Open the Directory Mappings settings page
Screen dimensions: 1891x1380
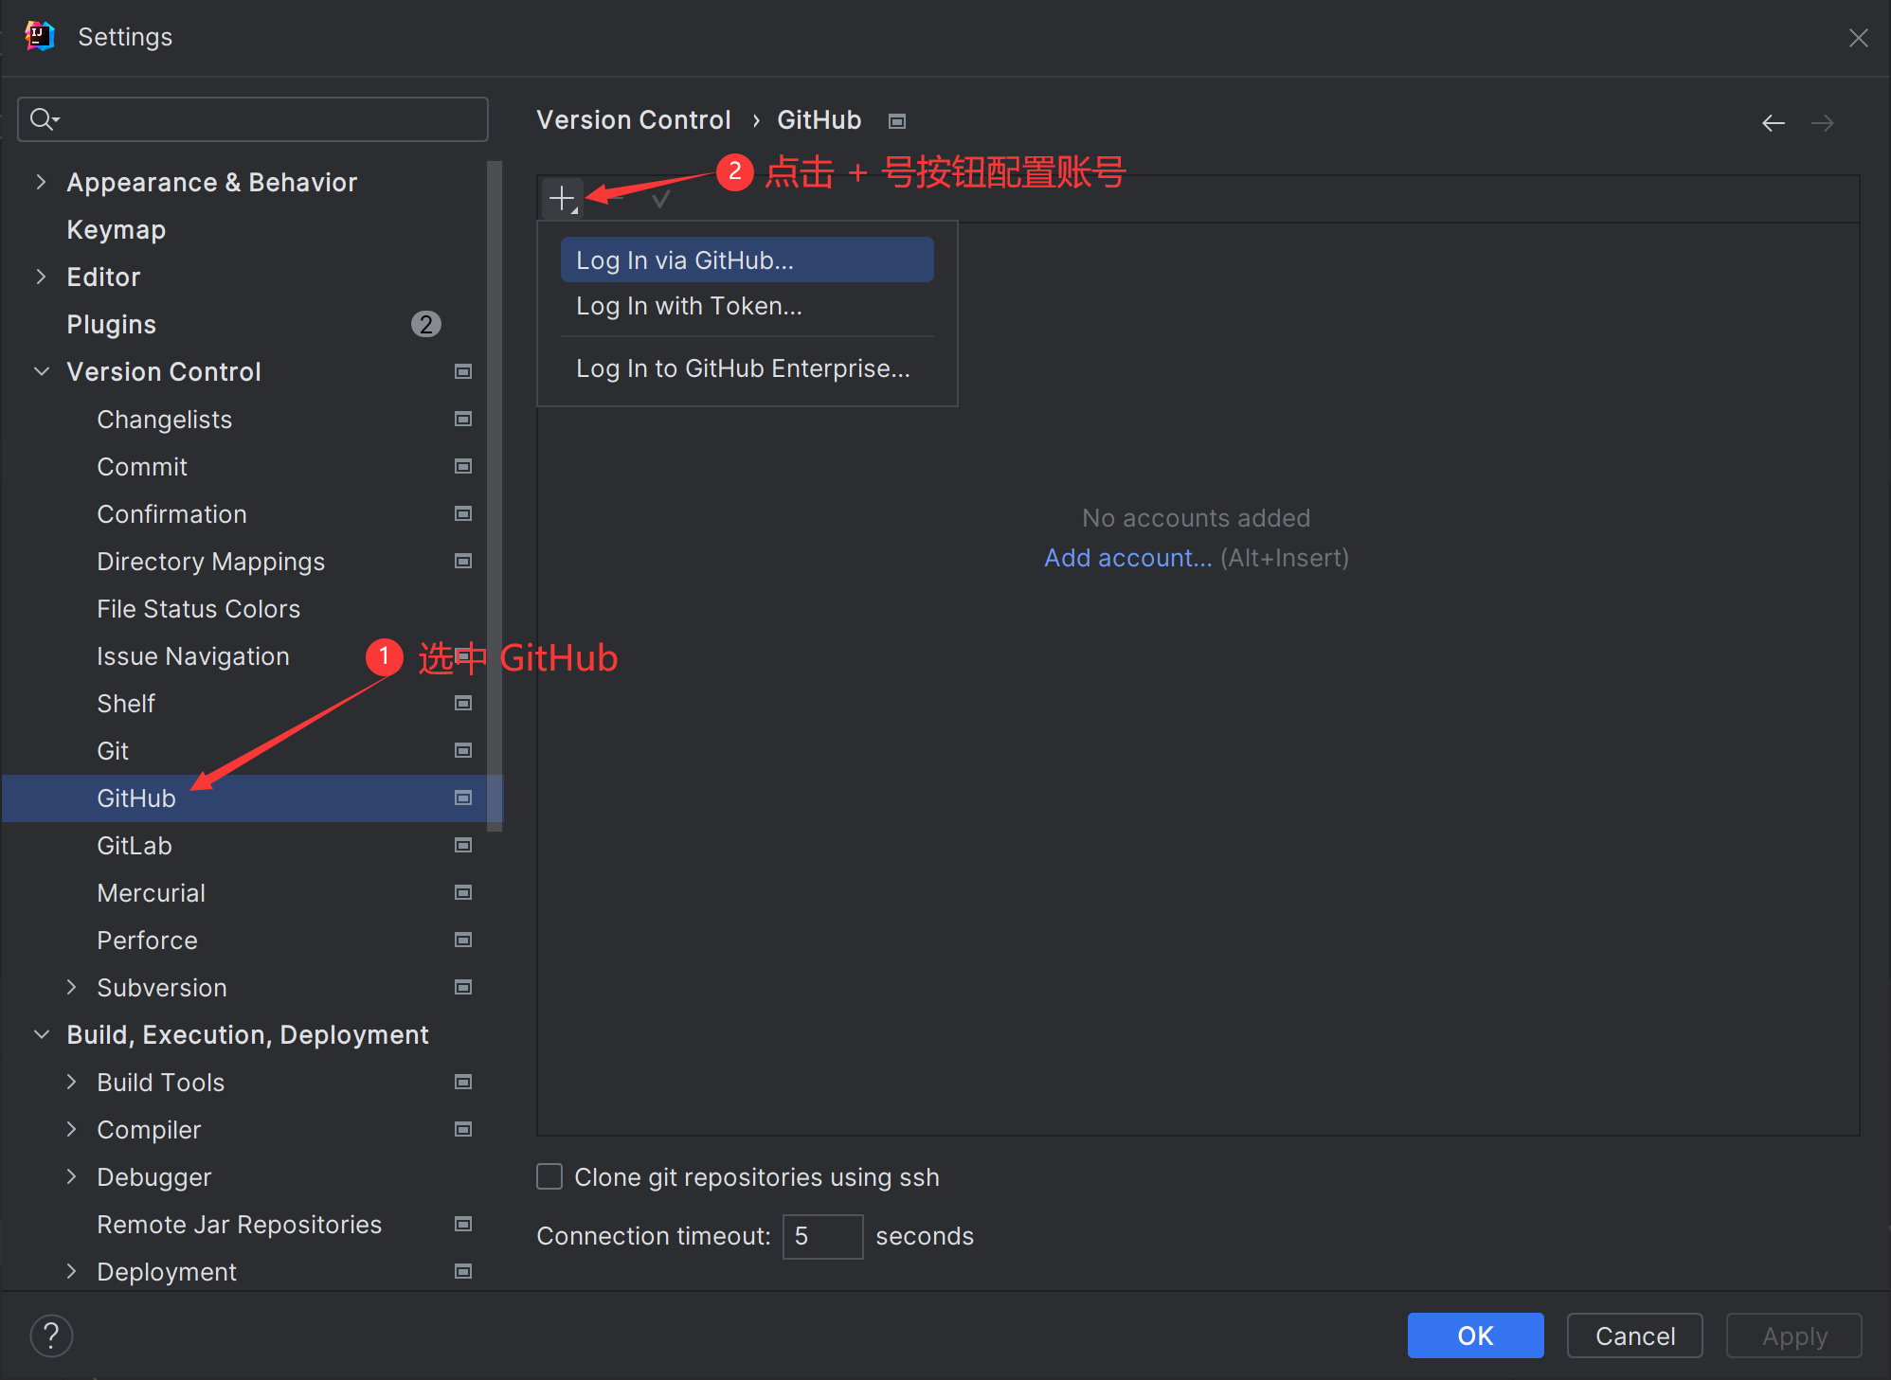pyautogui.click(x=210, y=561)
